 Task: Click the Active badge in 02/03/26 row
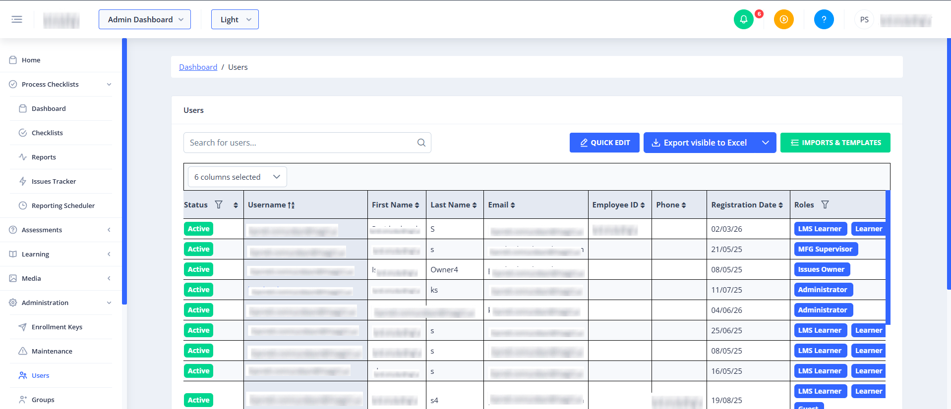tap(199, 229)
